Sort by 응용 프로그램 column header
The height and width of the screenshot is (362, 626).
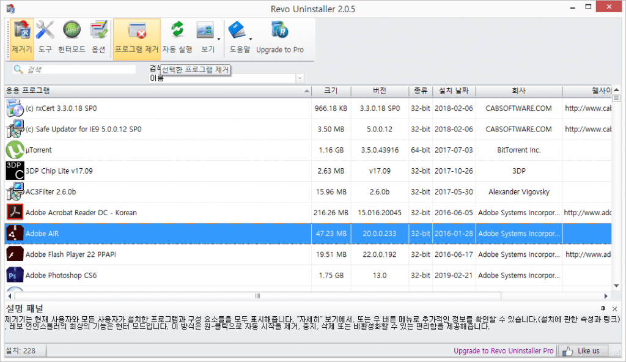point(158,91)
